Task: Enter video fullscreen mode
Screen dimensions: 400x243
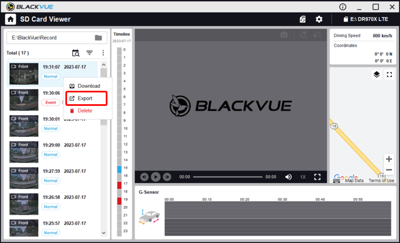Action: (317, 177)
